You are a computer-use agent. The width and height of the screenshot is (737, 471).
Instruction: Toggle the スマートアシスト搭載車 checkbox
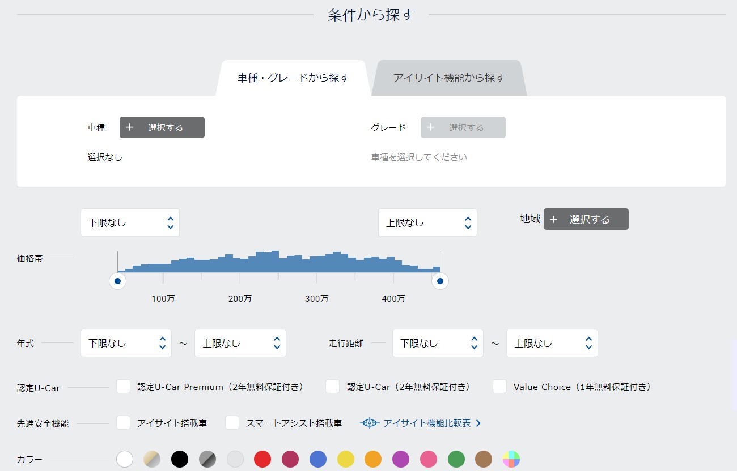tap(232, 423)
